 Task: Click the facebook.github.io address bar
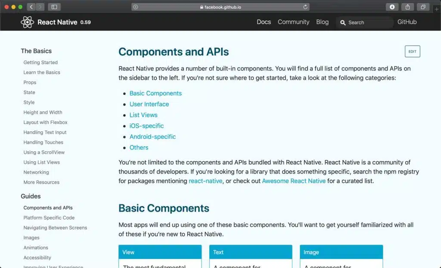[x=220, y=7]
